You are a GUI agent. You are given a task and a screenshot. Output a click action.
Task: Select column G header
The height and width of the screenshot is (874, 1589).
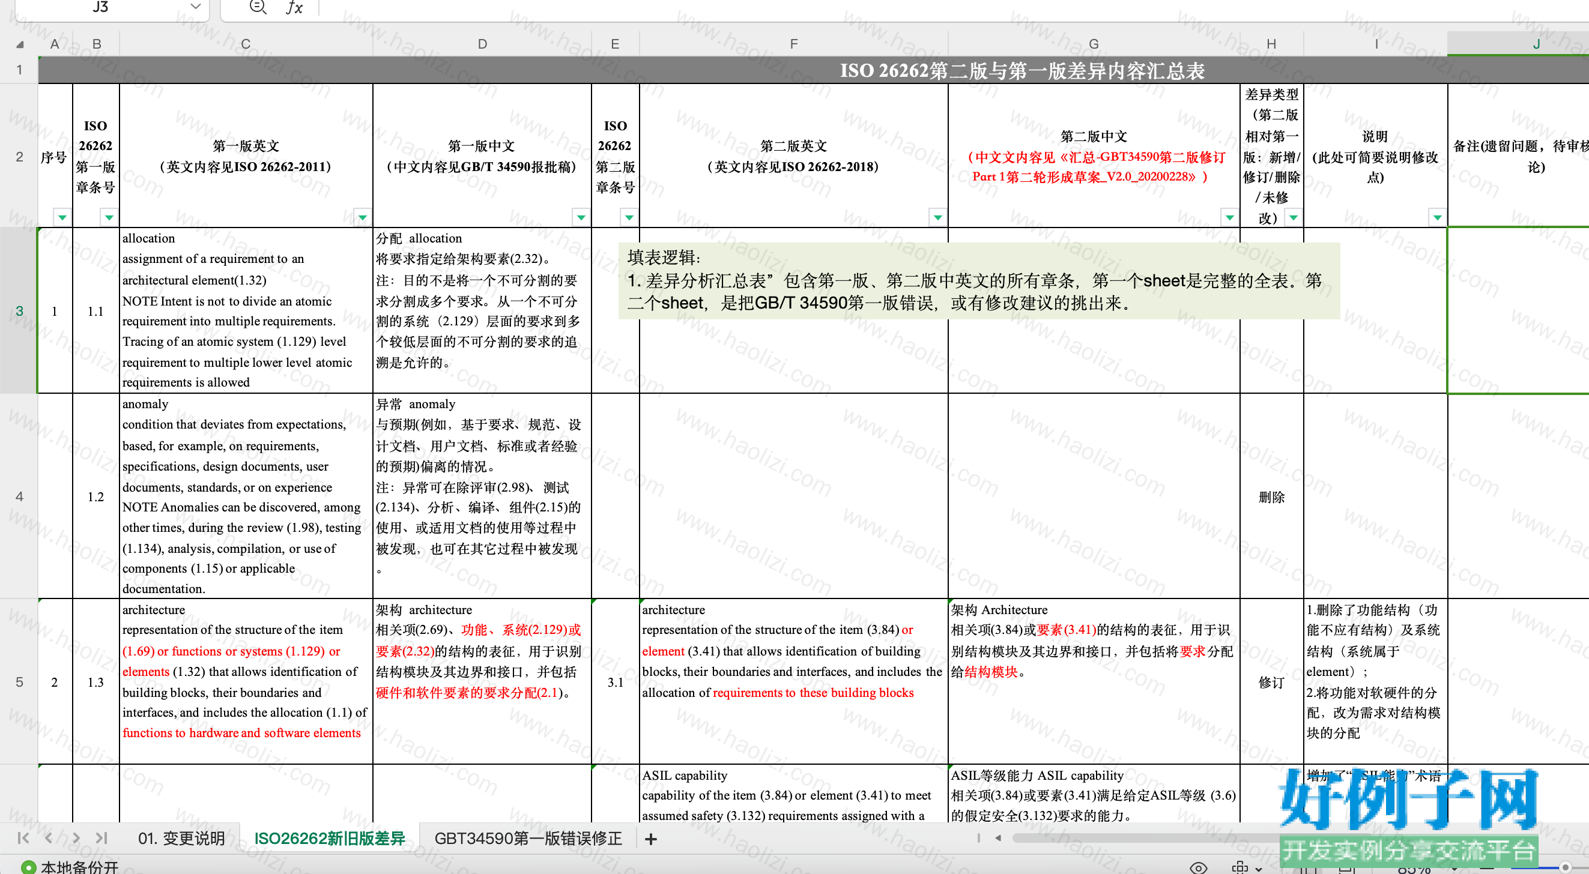tap(1093, 44)
